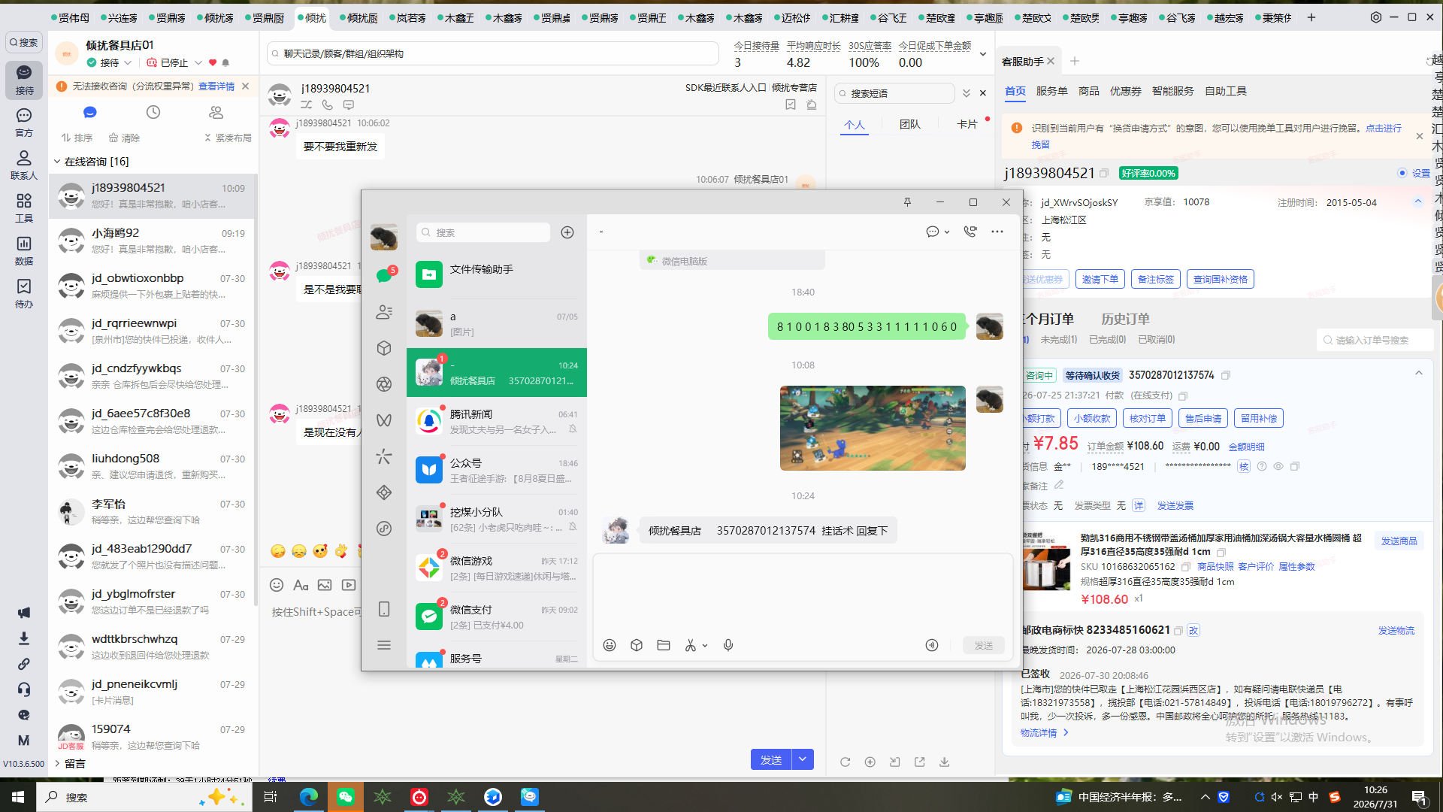
Task: Toggle the notification bell next to 已停止
Action: click(225, 63)
